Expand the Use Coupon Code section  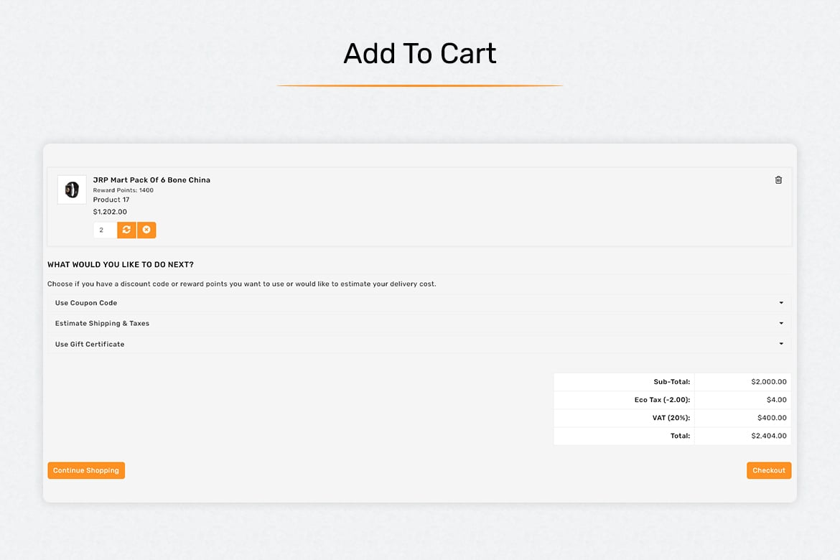coord(419,303)
